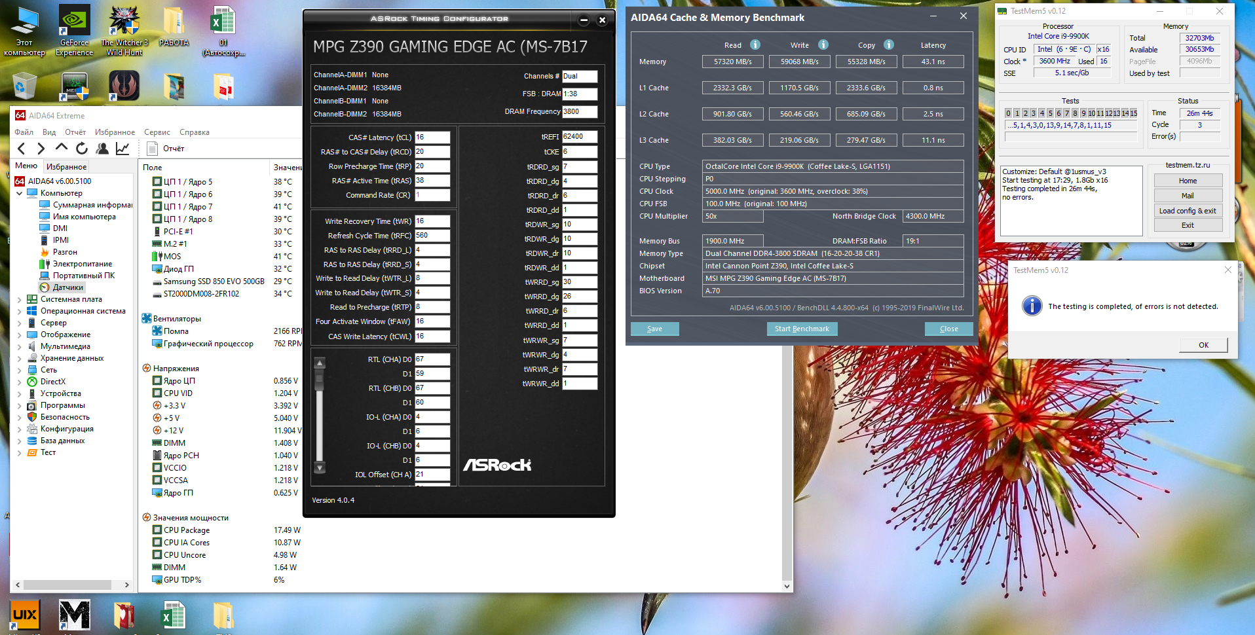The width and height of the screenshot is (1255, 635).
Task: Click the ASRock scrollbar up arrow
Action: pos(320,363)
